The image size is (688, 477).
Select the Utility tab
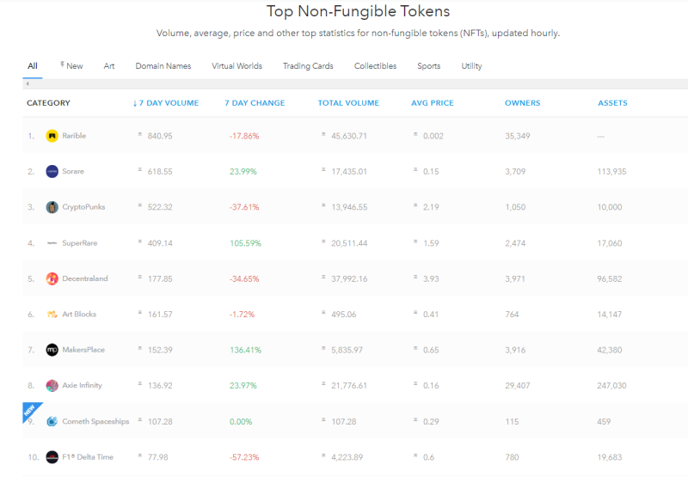point(471,66)
